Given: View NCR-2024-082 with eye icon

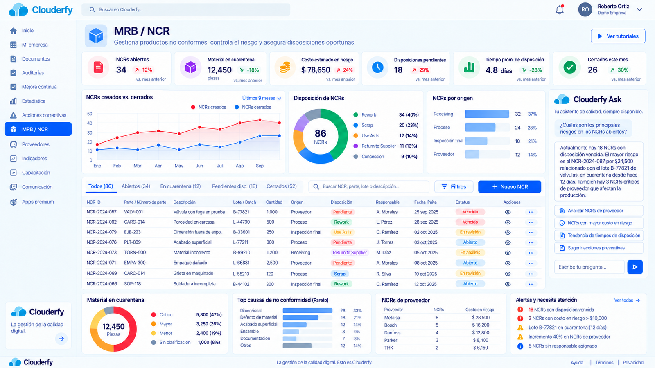Looking at the screenshot, I should click(x=508, y=222).
